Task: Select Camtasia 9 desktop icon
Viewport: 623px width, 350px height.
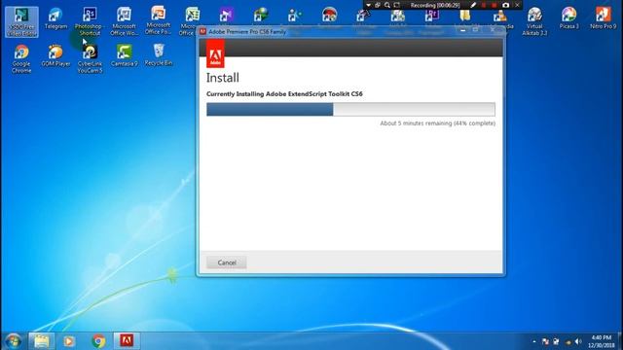Action: 124,55
